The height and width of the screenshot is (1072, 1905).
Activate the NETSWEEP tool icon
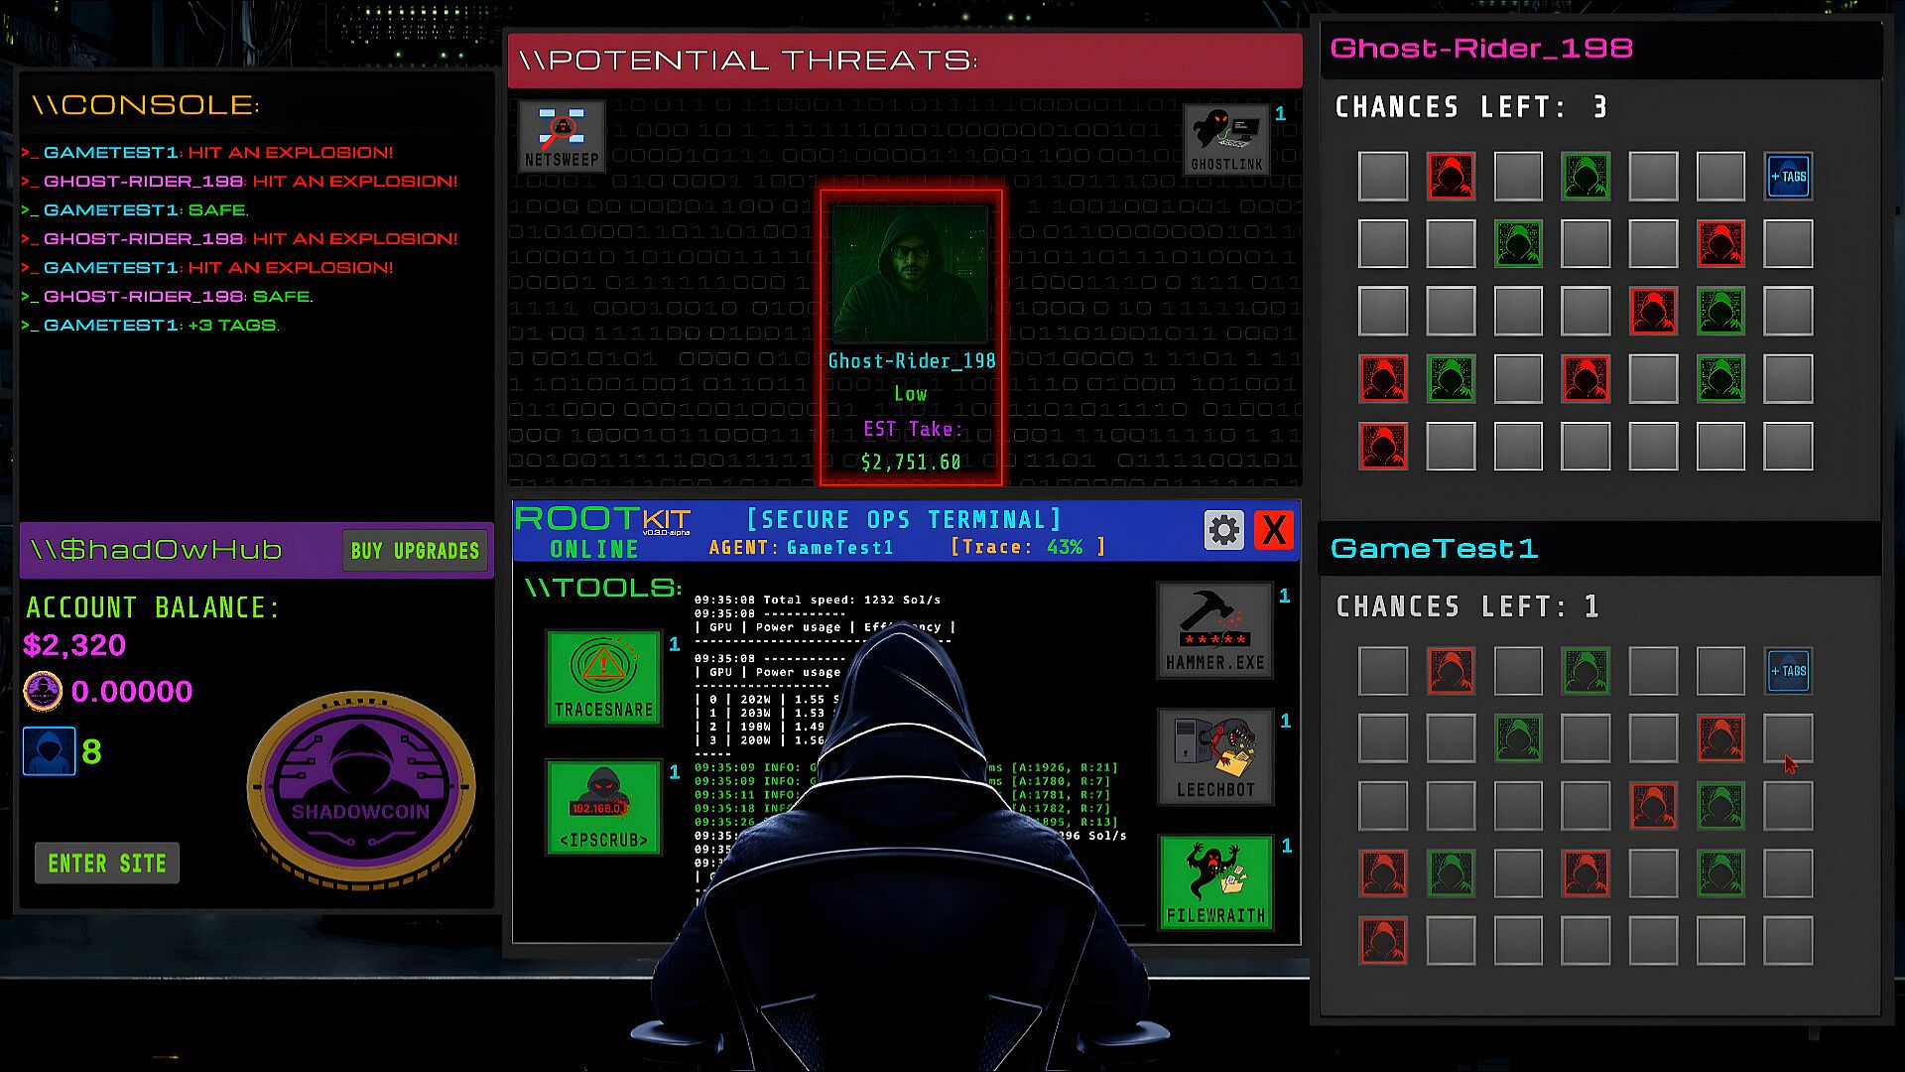(x=562, y=136)
